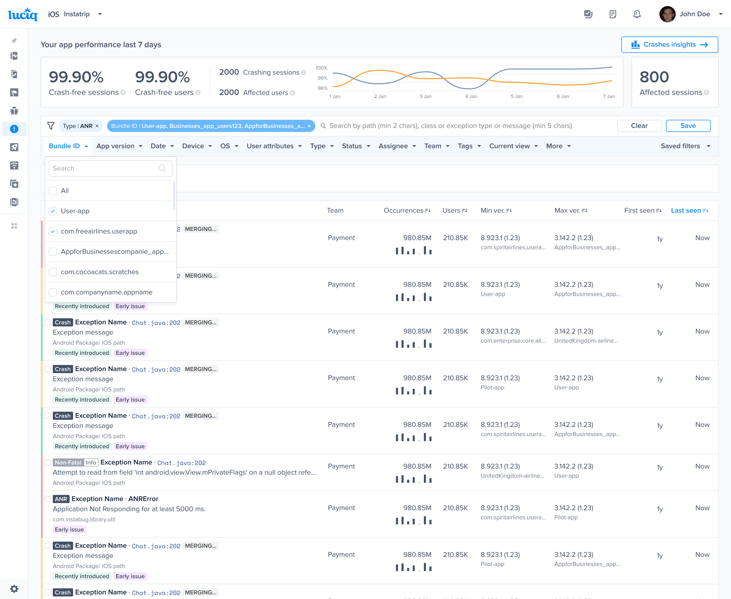Click the pin icon in sidebar
This screenshot has width=731, height=599.
14,41
